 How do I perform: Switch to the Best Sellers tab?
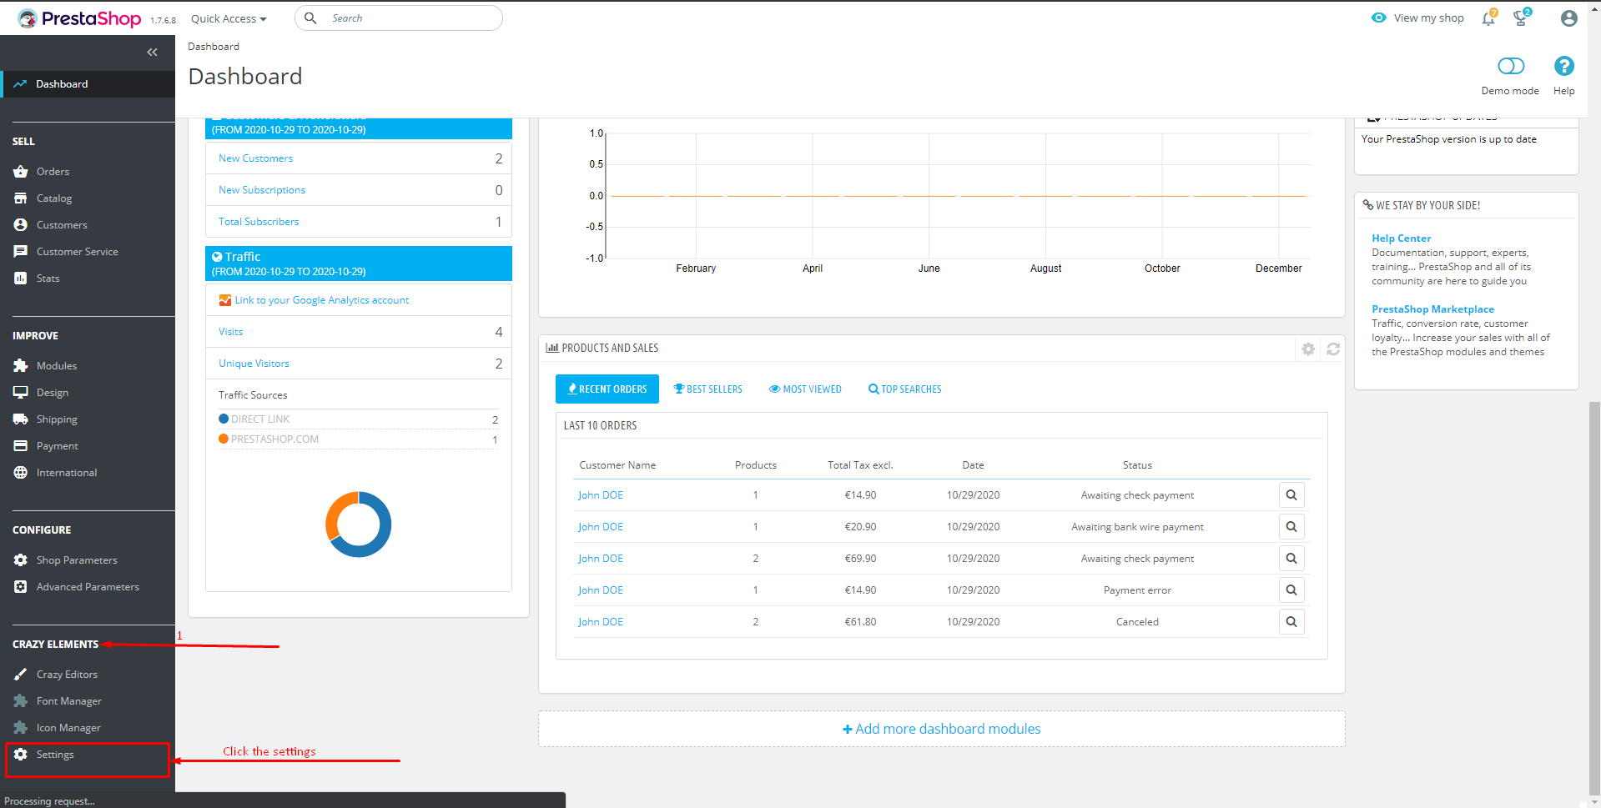pyautogui.click(x=707, y=389)
